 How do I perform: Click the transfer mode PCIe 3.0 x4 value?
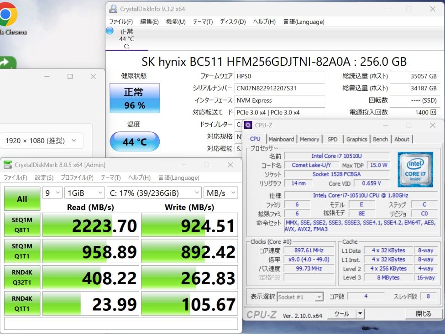(279, 112)
